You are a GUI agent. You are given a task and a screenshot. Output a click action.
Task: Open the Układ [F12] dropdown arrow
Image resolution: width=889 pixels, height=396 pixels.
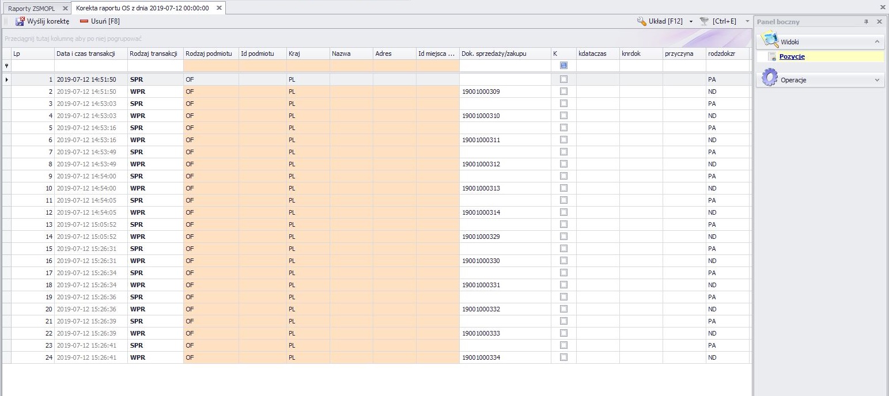[x=691, y=21]
